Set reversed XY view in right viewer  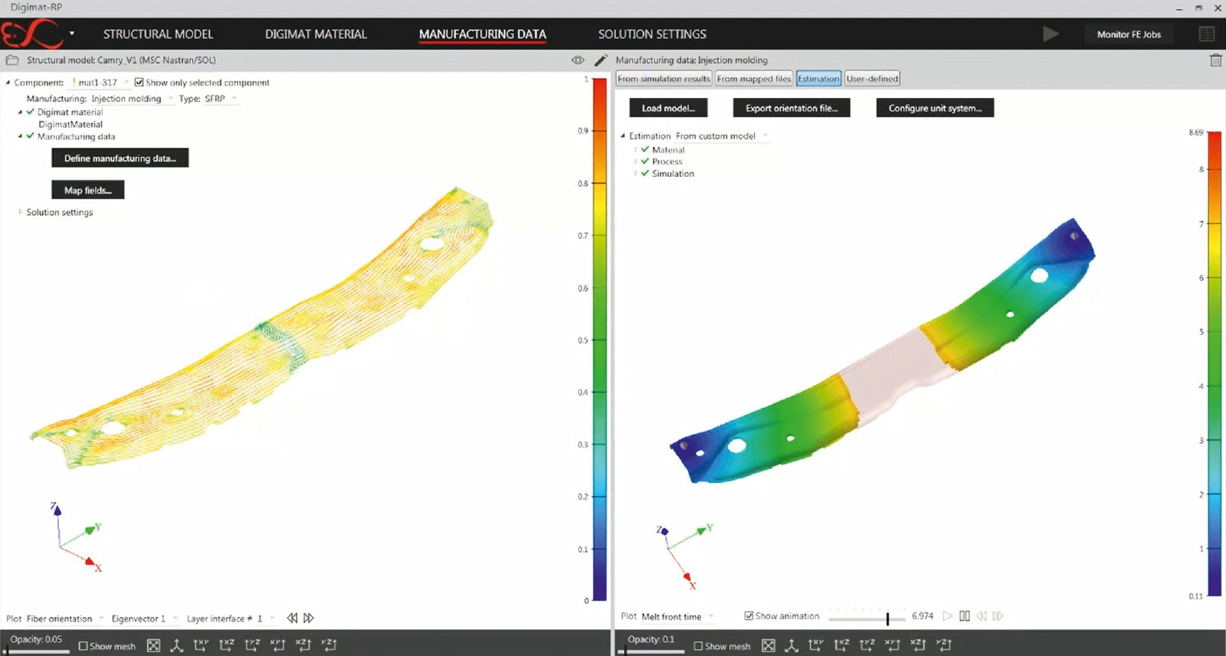point(893,645)
